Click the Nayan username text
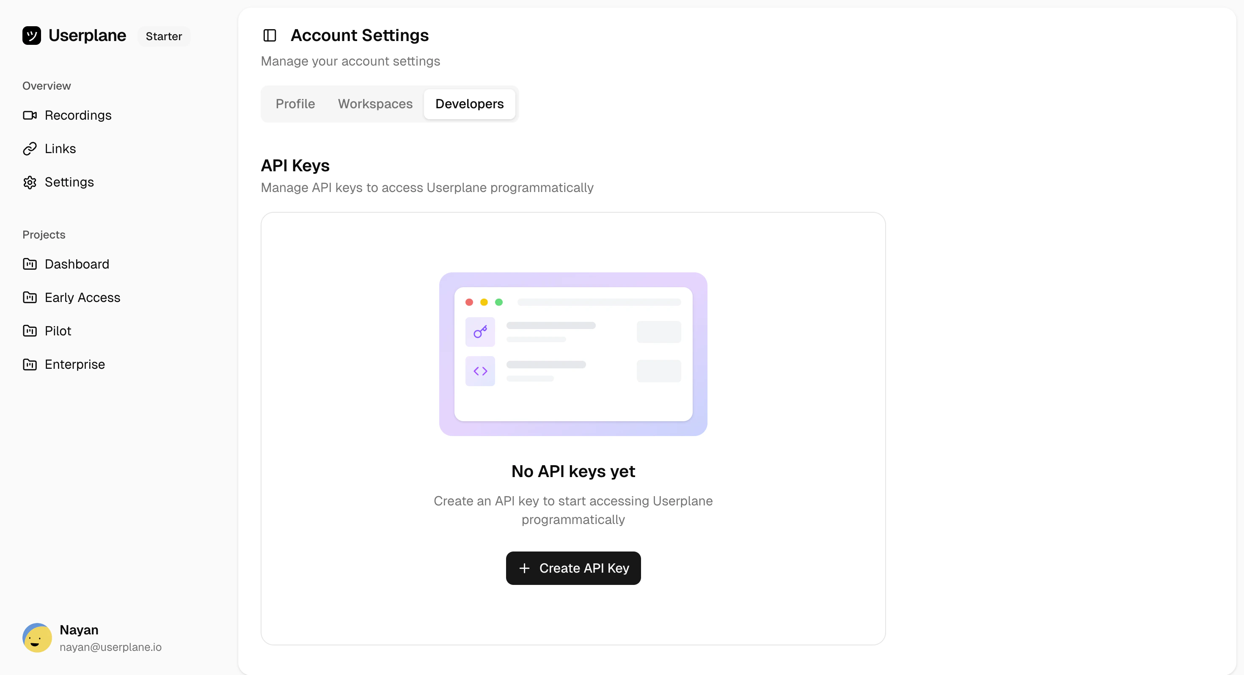The height and width of the screenshot is (675, 1244). tap(79, 629)
